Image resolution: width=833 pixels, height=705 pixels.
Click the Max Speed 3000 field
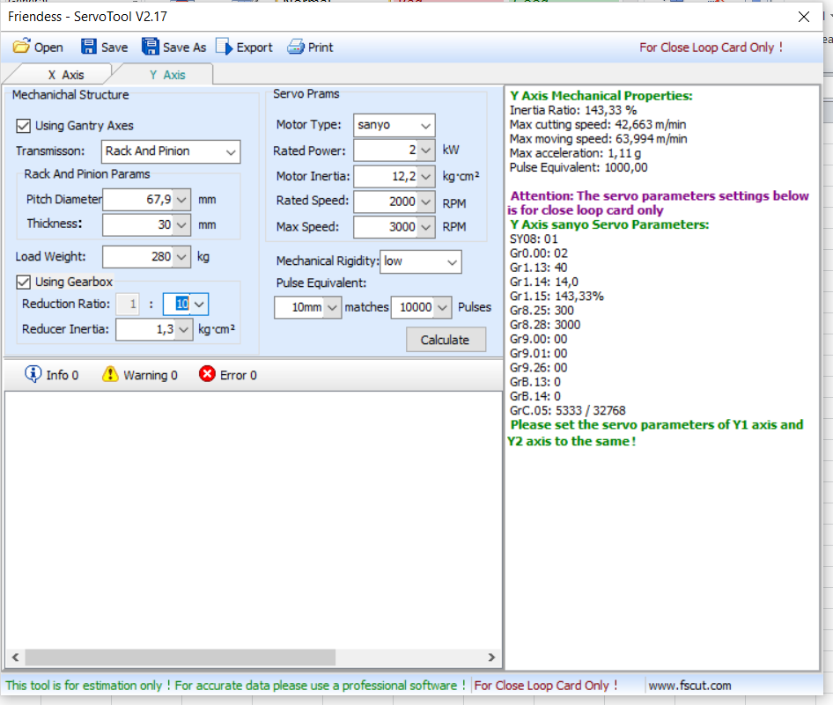386,227
